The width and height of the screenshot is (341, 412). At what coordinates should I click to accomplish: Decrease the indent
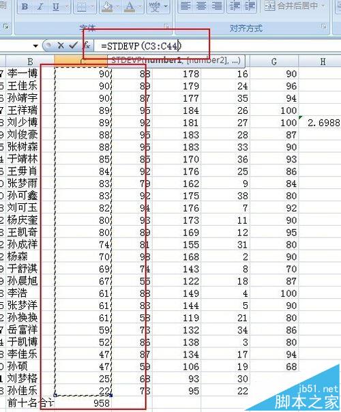click(235, 5)
